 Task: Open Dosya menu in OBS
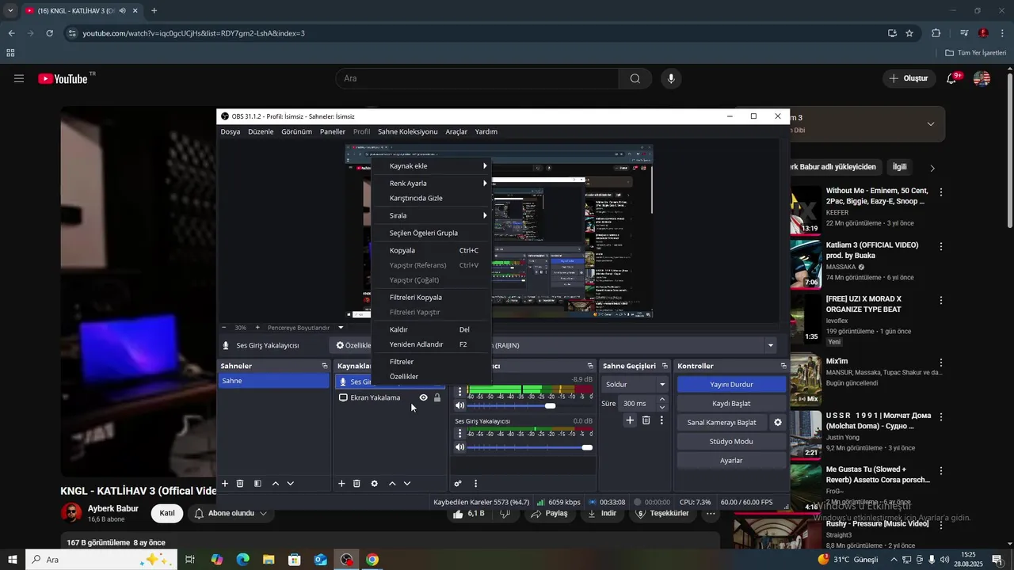pos(230,131)
